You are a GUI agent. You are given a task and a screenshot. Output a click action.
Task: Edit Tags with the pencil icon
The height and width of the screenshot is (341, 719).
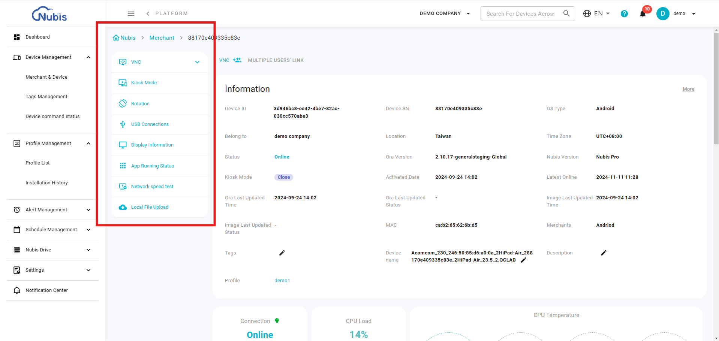[282, 253]
